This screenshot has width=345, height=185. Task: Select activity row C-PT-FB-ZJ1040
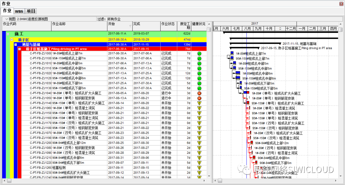[114, 93]
